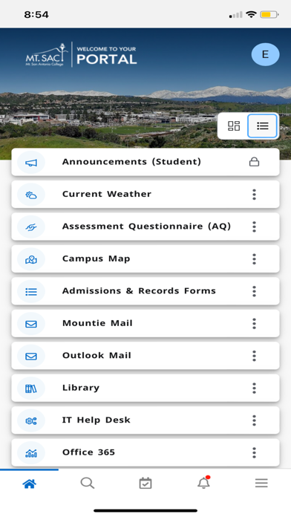
Task: Click the Mountie Mail envelope icon
Action: click(x=31, y=324)
